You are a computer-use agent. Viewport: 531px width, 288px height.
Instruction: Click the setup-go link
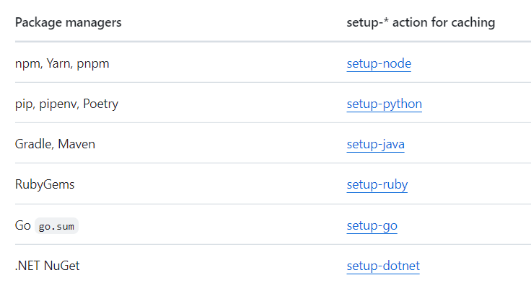click(372, 225)
